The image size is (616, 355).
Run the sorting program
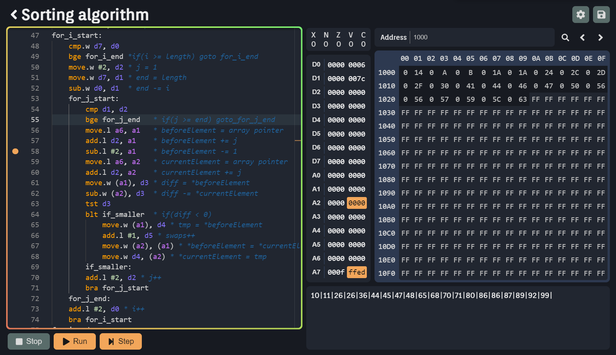pyautogui.click(x=74, y=341)
